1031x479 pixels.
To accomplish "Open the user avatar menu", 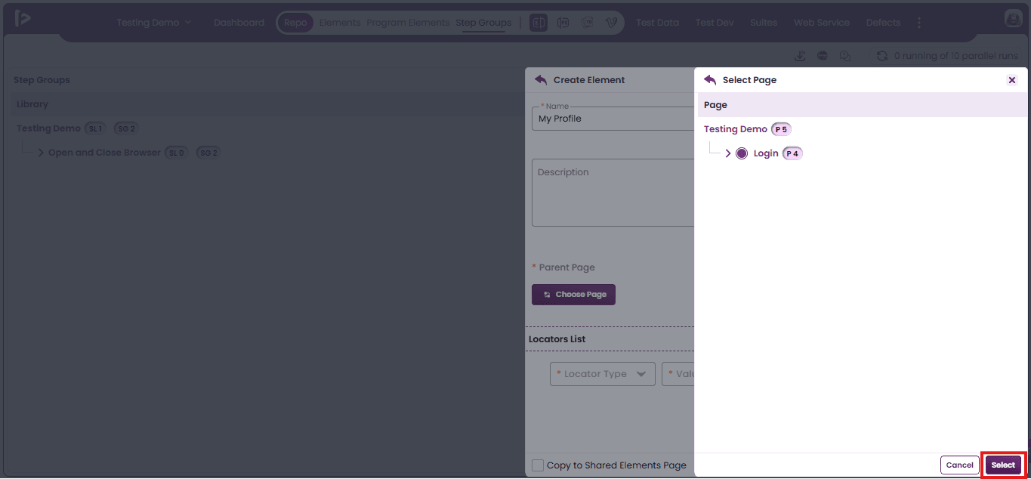I will tap(1013, 20).
